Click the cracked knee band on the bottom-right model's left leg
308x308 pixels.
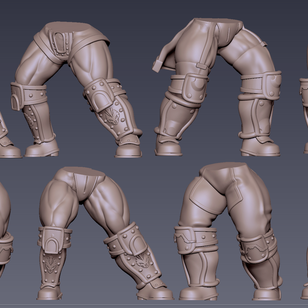coord(196,240)
